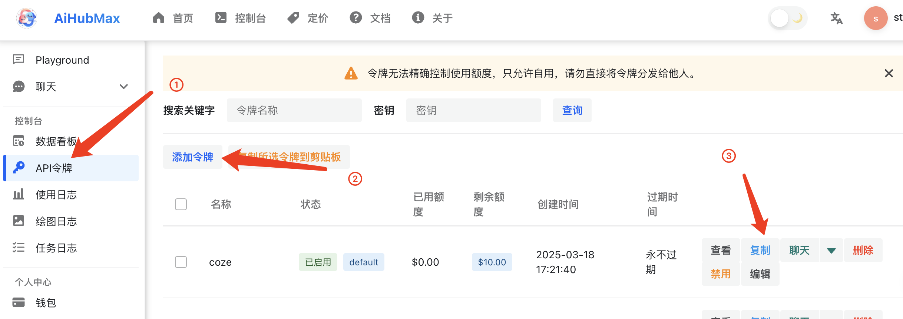Click the 令牌名称 search input field

pos(294,110)
